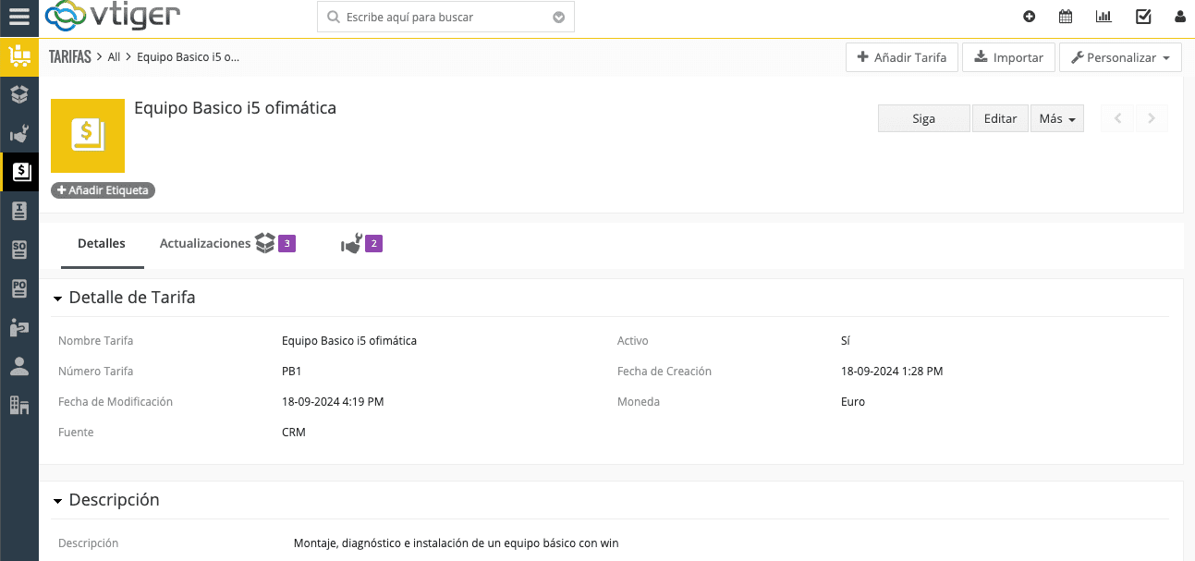This screenshot has height=561, width=1195.
Task: Open related Products tab with badge 3
Action: [x=274, y=244]
